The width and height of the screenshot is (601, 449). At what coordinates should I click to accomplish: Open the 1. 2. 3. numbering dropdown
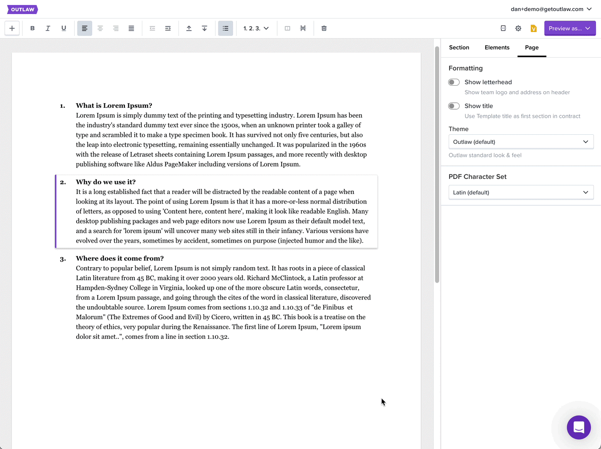click(x=256, y=29)
